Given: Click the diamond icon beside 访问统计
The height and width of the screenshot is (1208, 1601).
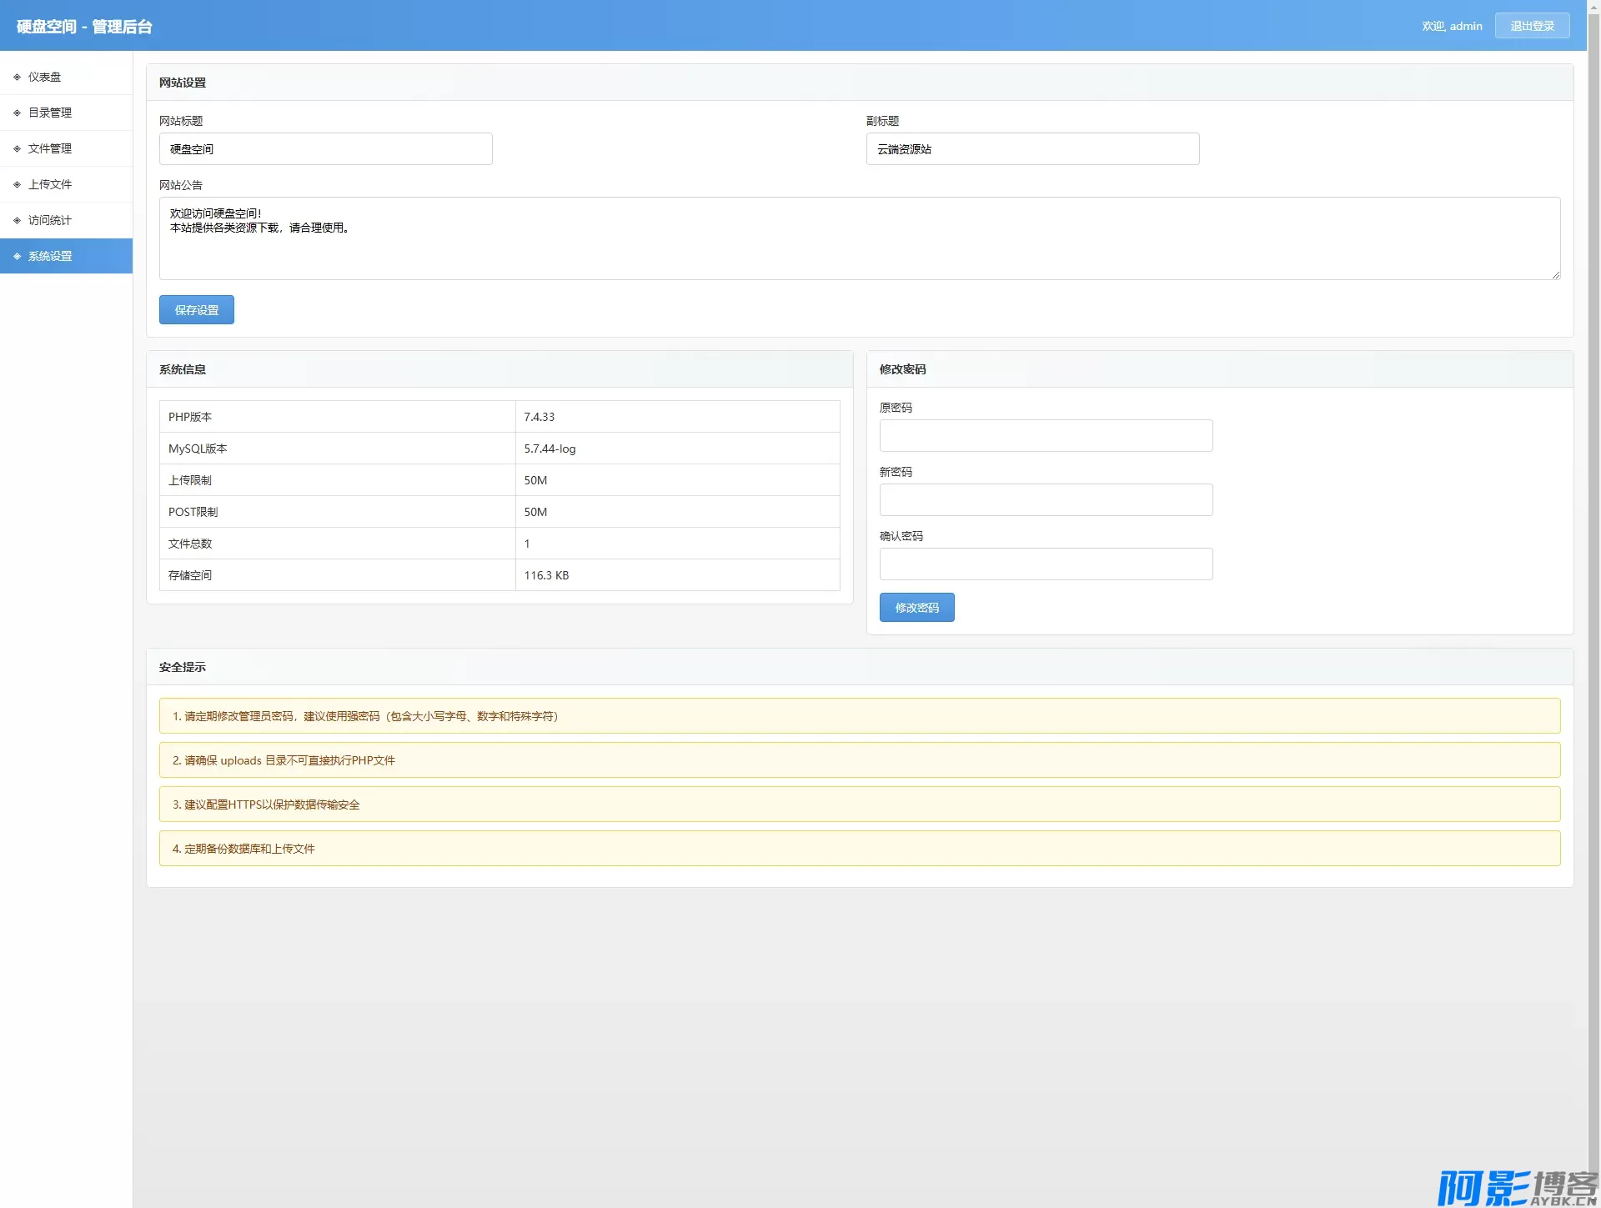Looking at the screenshot, I should [17, 220].
